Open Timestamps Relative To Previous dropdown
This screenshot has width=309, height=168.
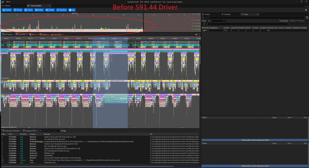click(x=298, y=21)
